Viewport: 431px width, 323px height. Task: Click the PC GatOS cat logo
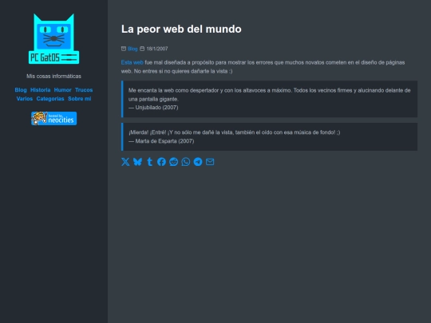tap(54, 39)
